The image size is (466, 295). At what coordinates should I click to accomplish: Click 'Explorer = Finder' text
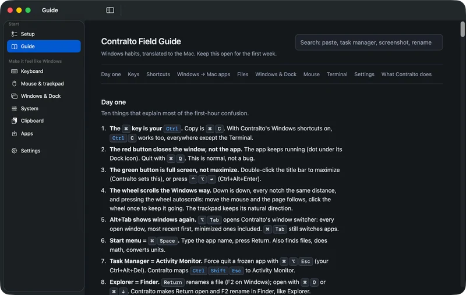point(135,282)
